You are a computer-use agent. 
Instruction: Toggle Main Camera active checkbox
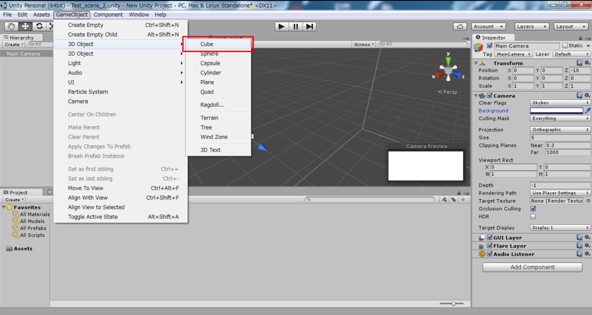point(490,46)
